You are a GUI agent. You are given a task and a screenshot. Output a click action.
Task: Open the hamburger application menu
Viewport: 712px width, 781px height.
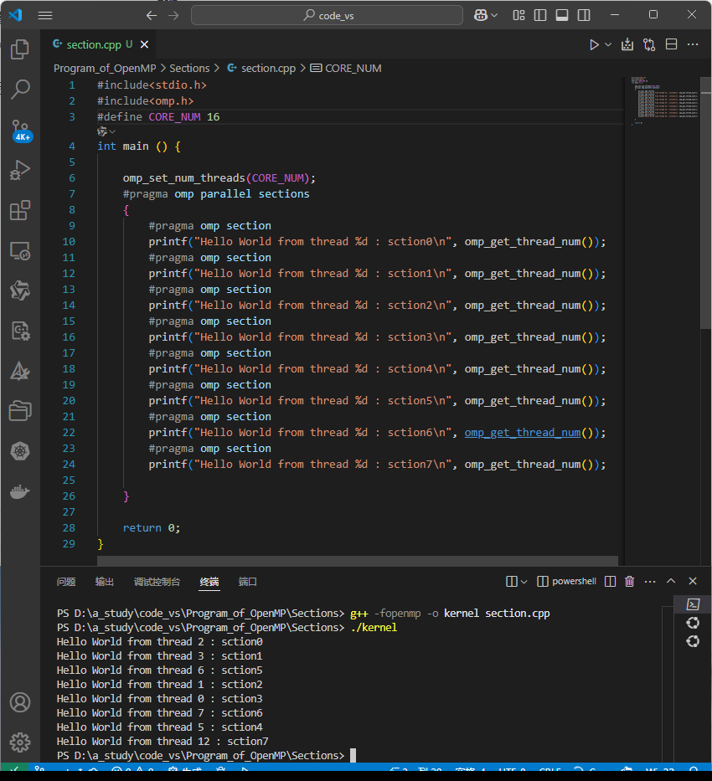(45, 15)
